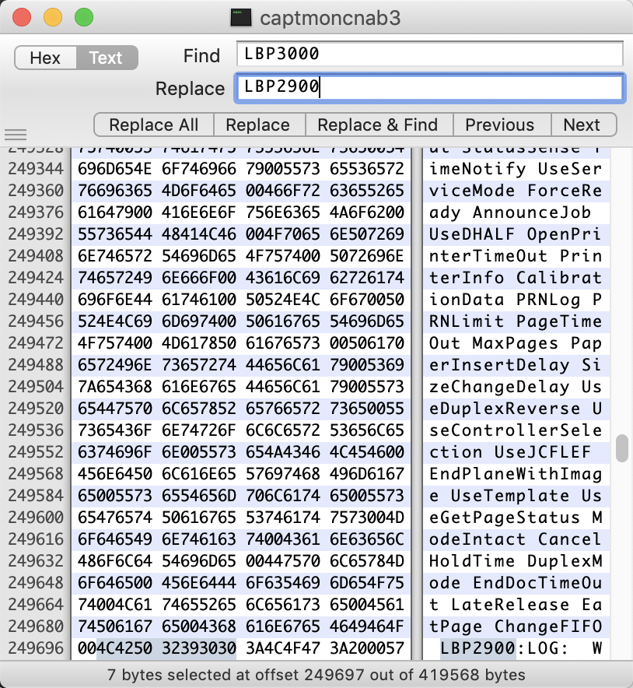The height and width of the screenshot is (688, 633).
Task: Minimize window with yellow button
Action: click(x=53, y=18)
